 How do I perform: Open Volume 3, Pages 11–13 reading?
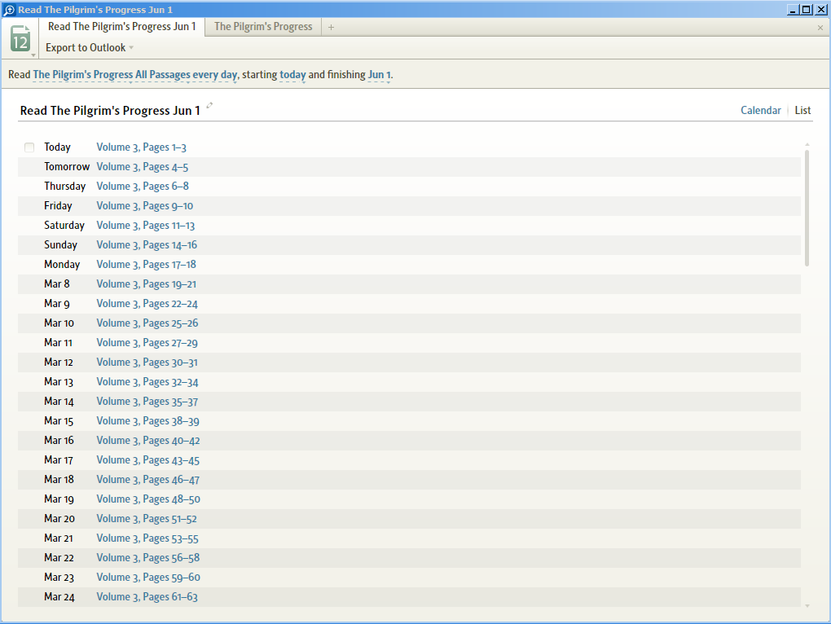[145, 226]
